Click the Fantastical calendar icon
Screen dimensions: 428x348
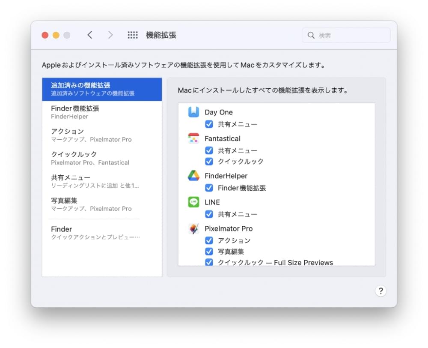click(x=193, y=138)
